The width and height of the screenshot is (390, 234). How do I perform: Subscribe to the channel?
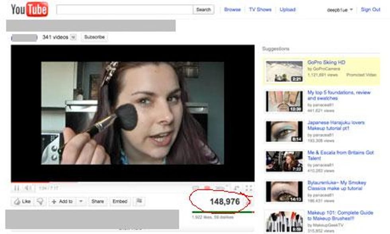(x=94, y=37)
